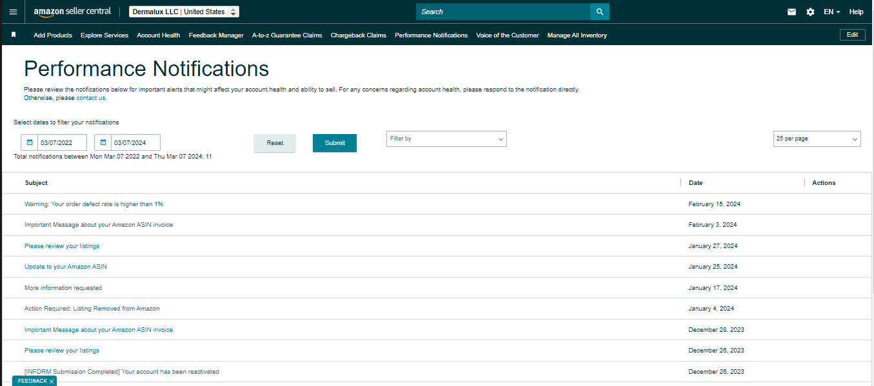Open account has been reactivated notification
Image resolution: width=874 pixels, height=386 pixels.
point(122,372)
